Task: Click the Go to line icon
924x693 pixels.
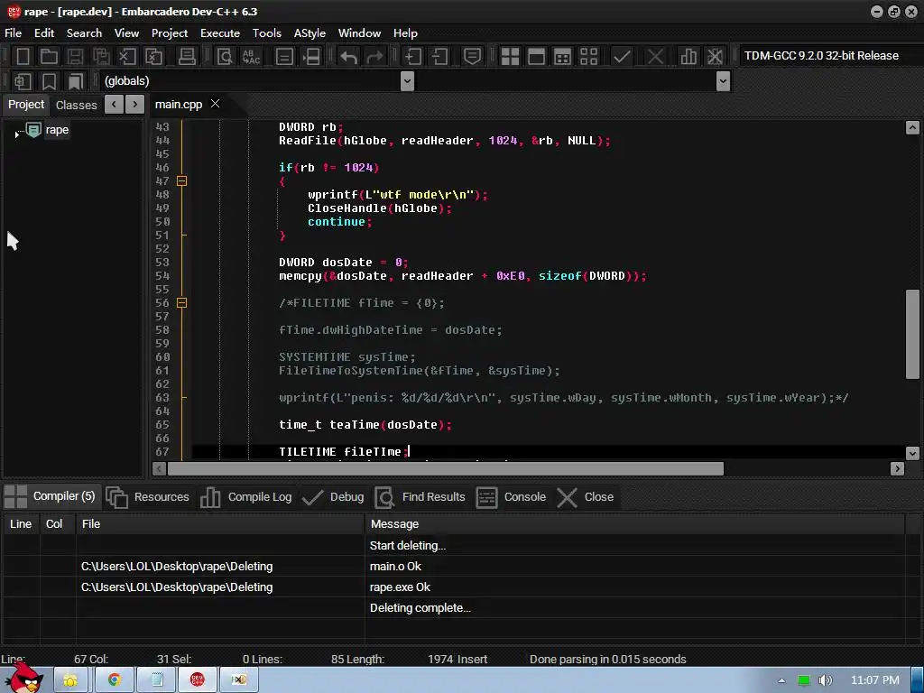Action: coord(311,57)
